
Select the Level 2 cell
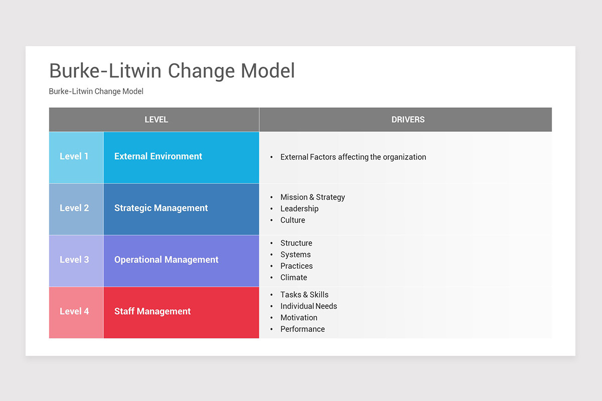click(x=76, y=209)
